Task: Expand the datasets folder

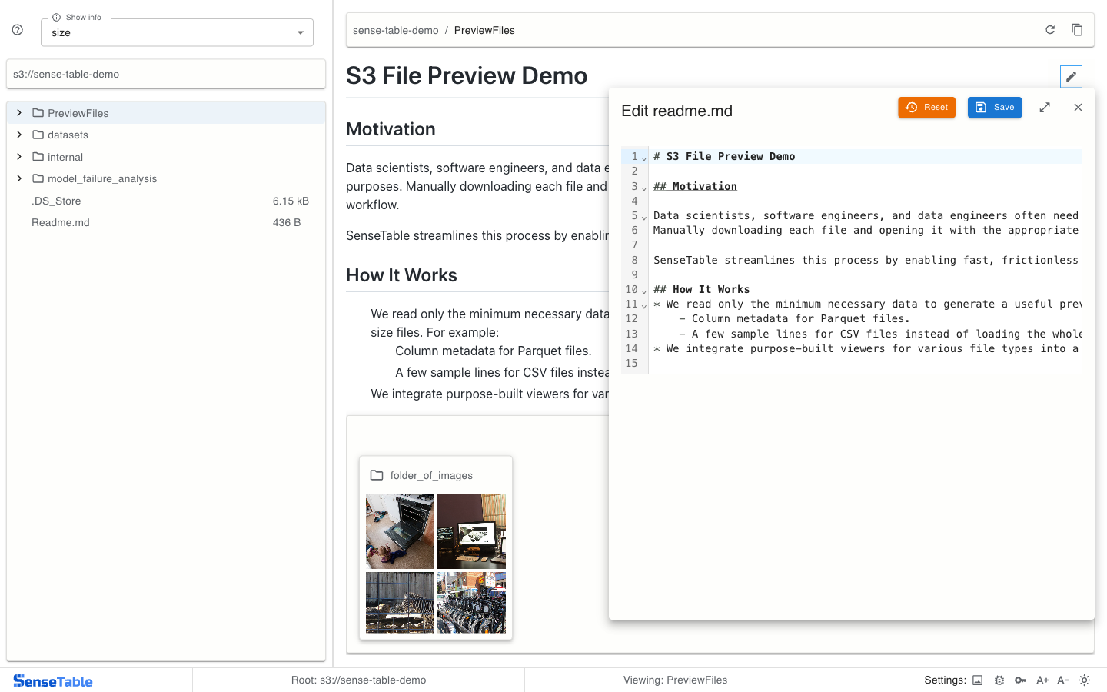Action: click(19, 135)
